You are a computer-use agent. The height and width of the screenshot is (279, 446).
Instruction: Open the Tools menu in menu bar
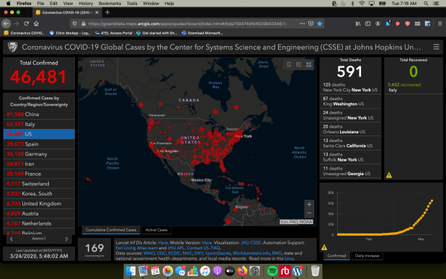132,4
